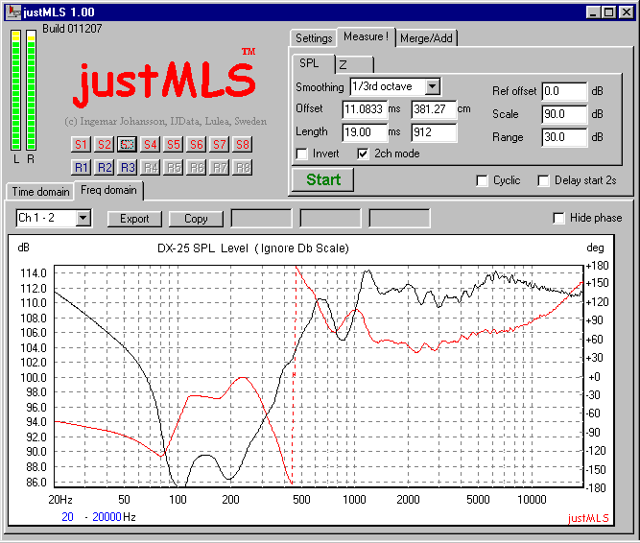Image resolution: width=640 pixels, height=543 pixels.
Task: Click the second blank field after Copy
Action: (x=330, y=219)
